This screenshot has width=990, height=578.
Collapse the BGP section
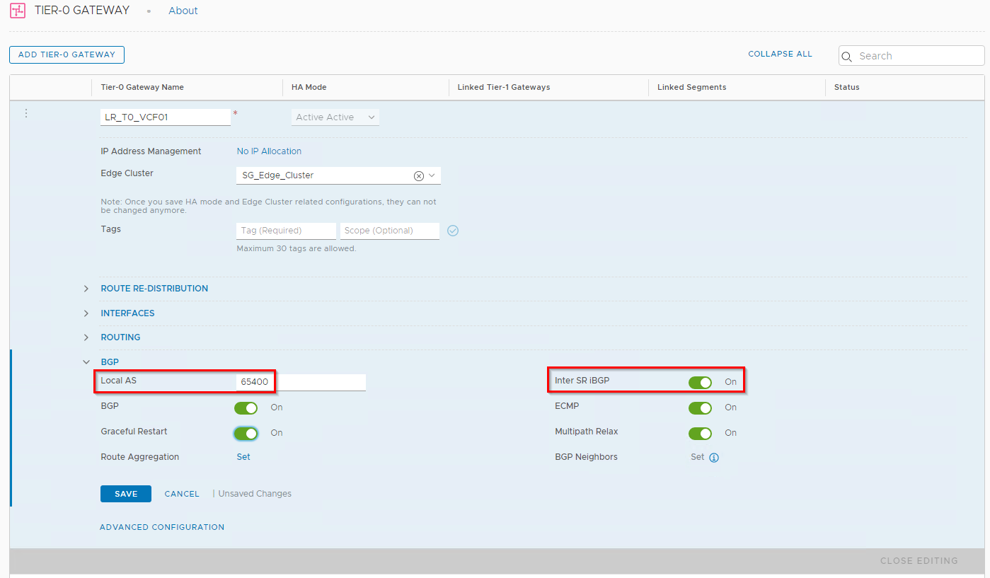pyautogui.click(x=86, y=362)
